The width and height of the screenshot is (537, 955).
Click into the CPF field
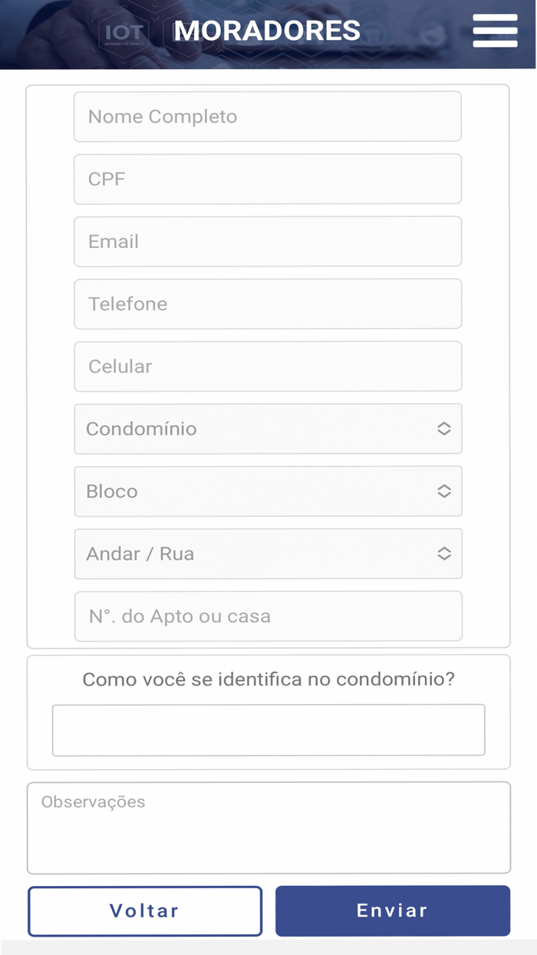pos(268,179)
